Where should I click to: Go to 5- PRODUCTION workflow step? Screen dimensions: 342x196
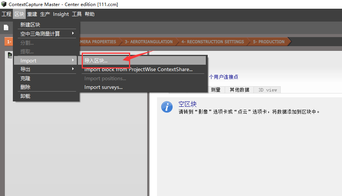point(269,42)
